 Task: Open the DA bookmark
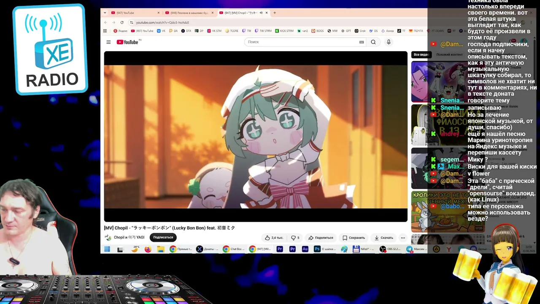(173, 31)
